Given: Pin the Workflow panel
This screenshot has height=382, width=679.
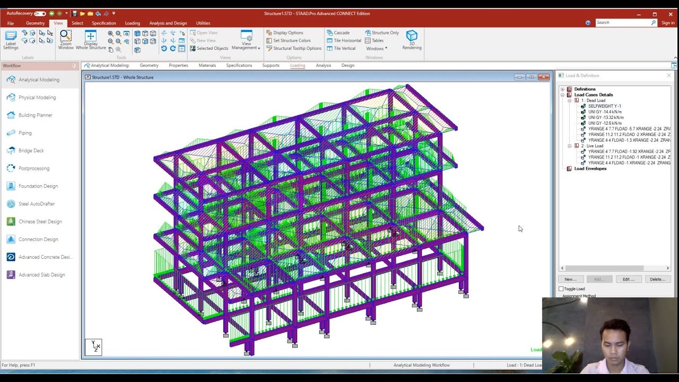Looking at the screenshot, I should click(74, 66).
